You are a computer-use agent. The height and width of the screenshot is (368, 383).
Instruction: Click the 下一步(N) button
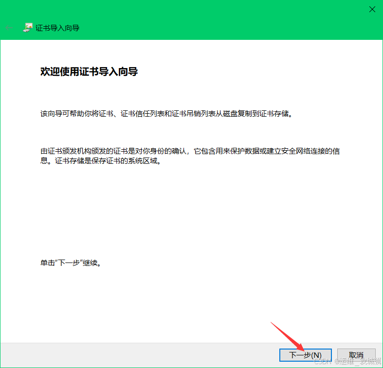coord(305,355)
